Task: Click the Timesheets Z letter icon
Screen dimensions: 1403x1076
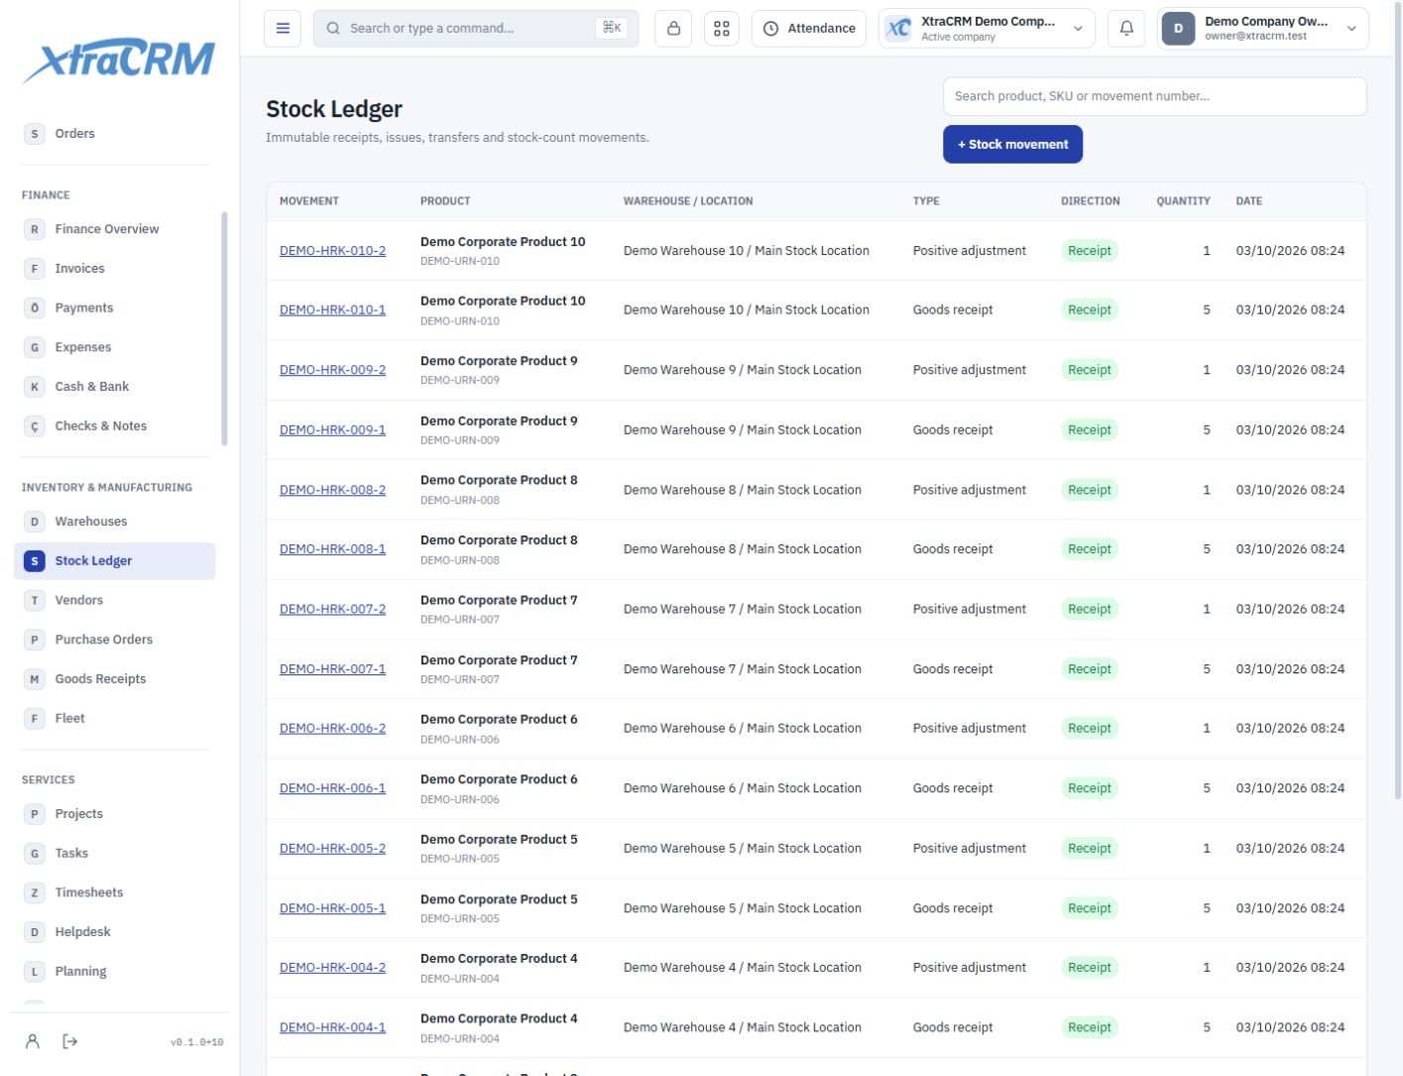Action: [35, 893]
